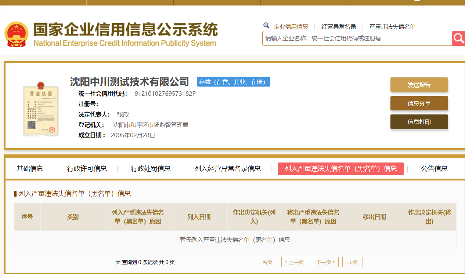Open the 行政处罚信息 tab
This screenshot has height=274, width=465.
[151, 169]
